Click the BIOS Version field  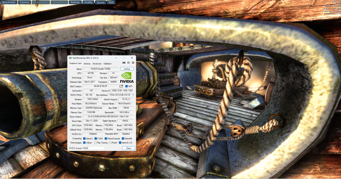101,86
